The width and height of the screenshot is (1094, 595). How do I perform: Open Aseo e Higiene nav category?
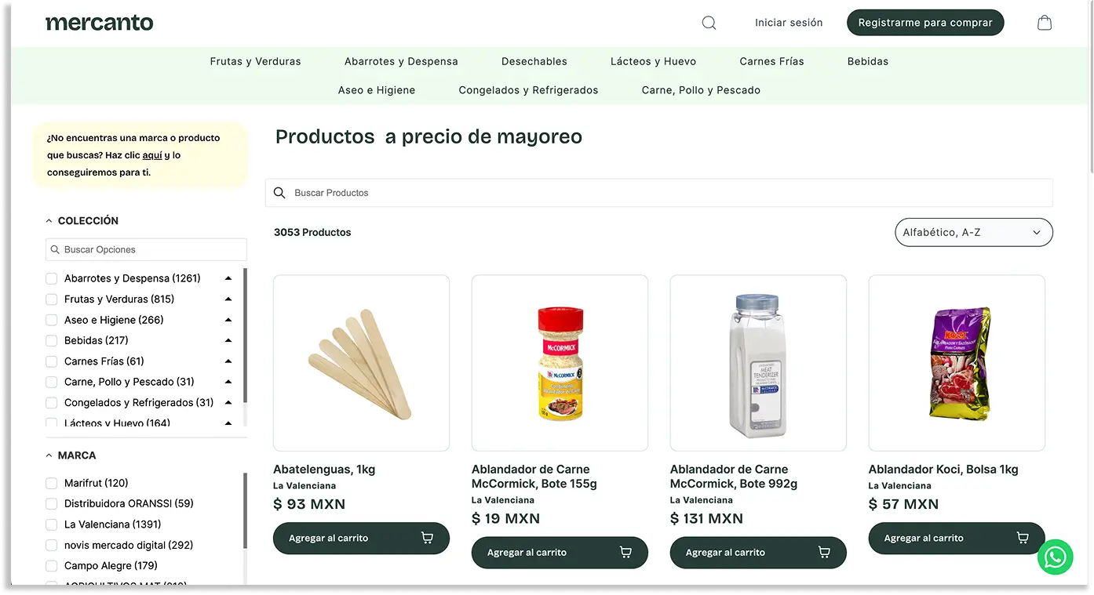pyautogui.click(x=377, y=90)
